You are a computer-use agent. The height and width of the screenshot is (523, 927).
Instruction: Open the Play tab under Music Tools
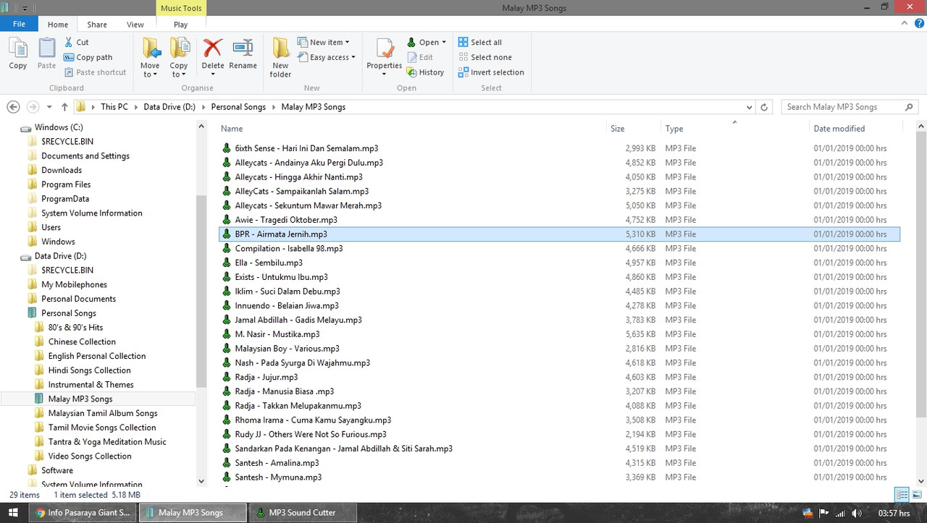tap(180, 24)
